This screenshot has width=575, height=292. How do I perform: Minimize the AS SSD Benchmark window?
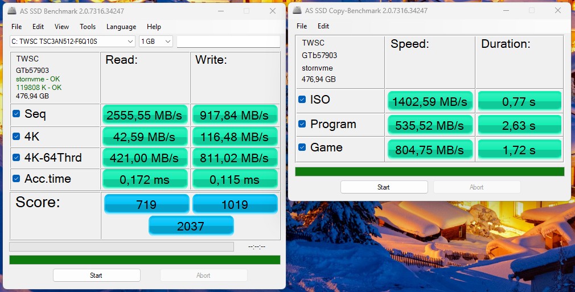(x=220, y=10)
